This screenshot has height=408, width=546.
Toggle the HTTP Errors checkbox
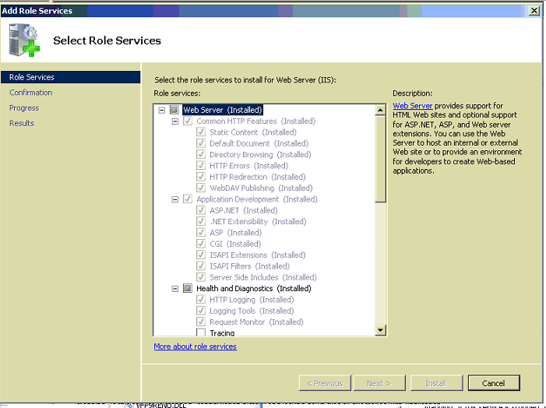[x=201, y=166]
